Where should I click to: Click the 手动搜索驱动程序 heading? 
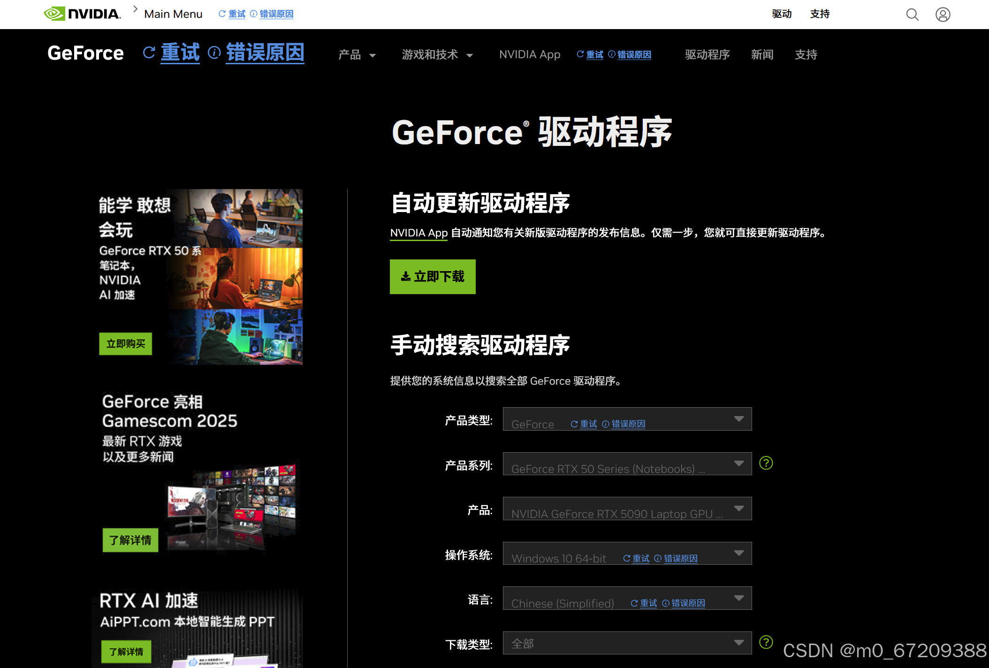[480, 345]
